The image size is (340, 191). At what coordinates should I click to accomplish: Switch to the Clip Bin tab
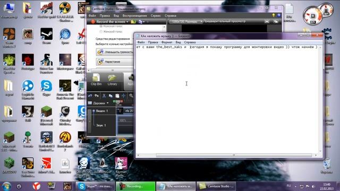96,80
